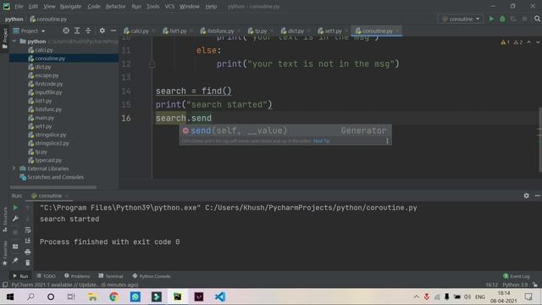Click Next Tip link in popup

coord(322,141)
